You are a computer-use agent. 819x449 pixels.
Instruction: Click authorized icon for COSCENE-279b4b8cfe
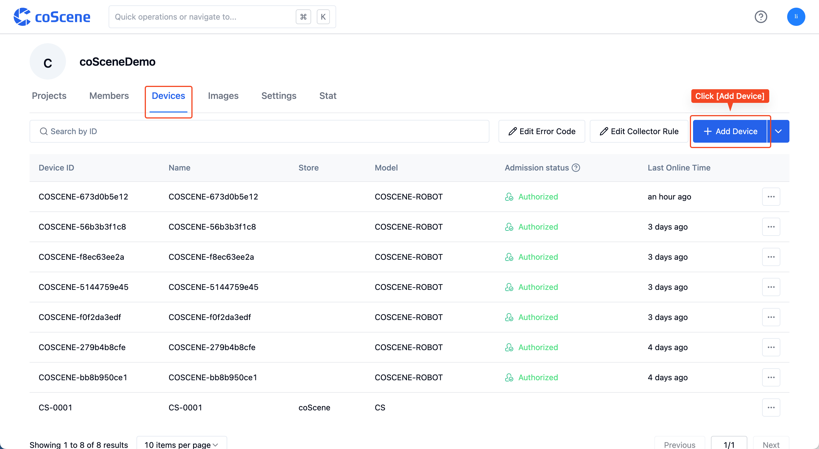(x=509, y=347)
